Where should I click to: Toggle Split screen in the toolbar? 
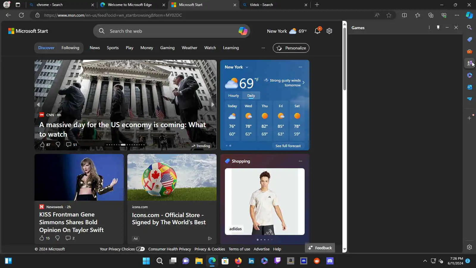(x=404, y=15)
